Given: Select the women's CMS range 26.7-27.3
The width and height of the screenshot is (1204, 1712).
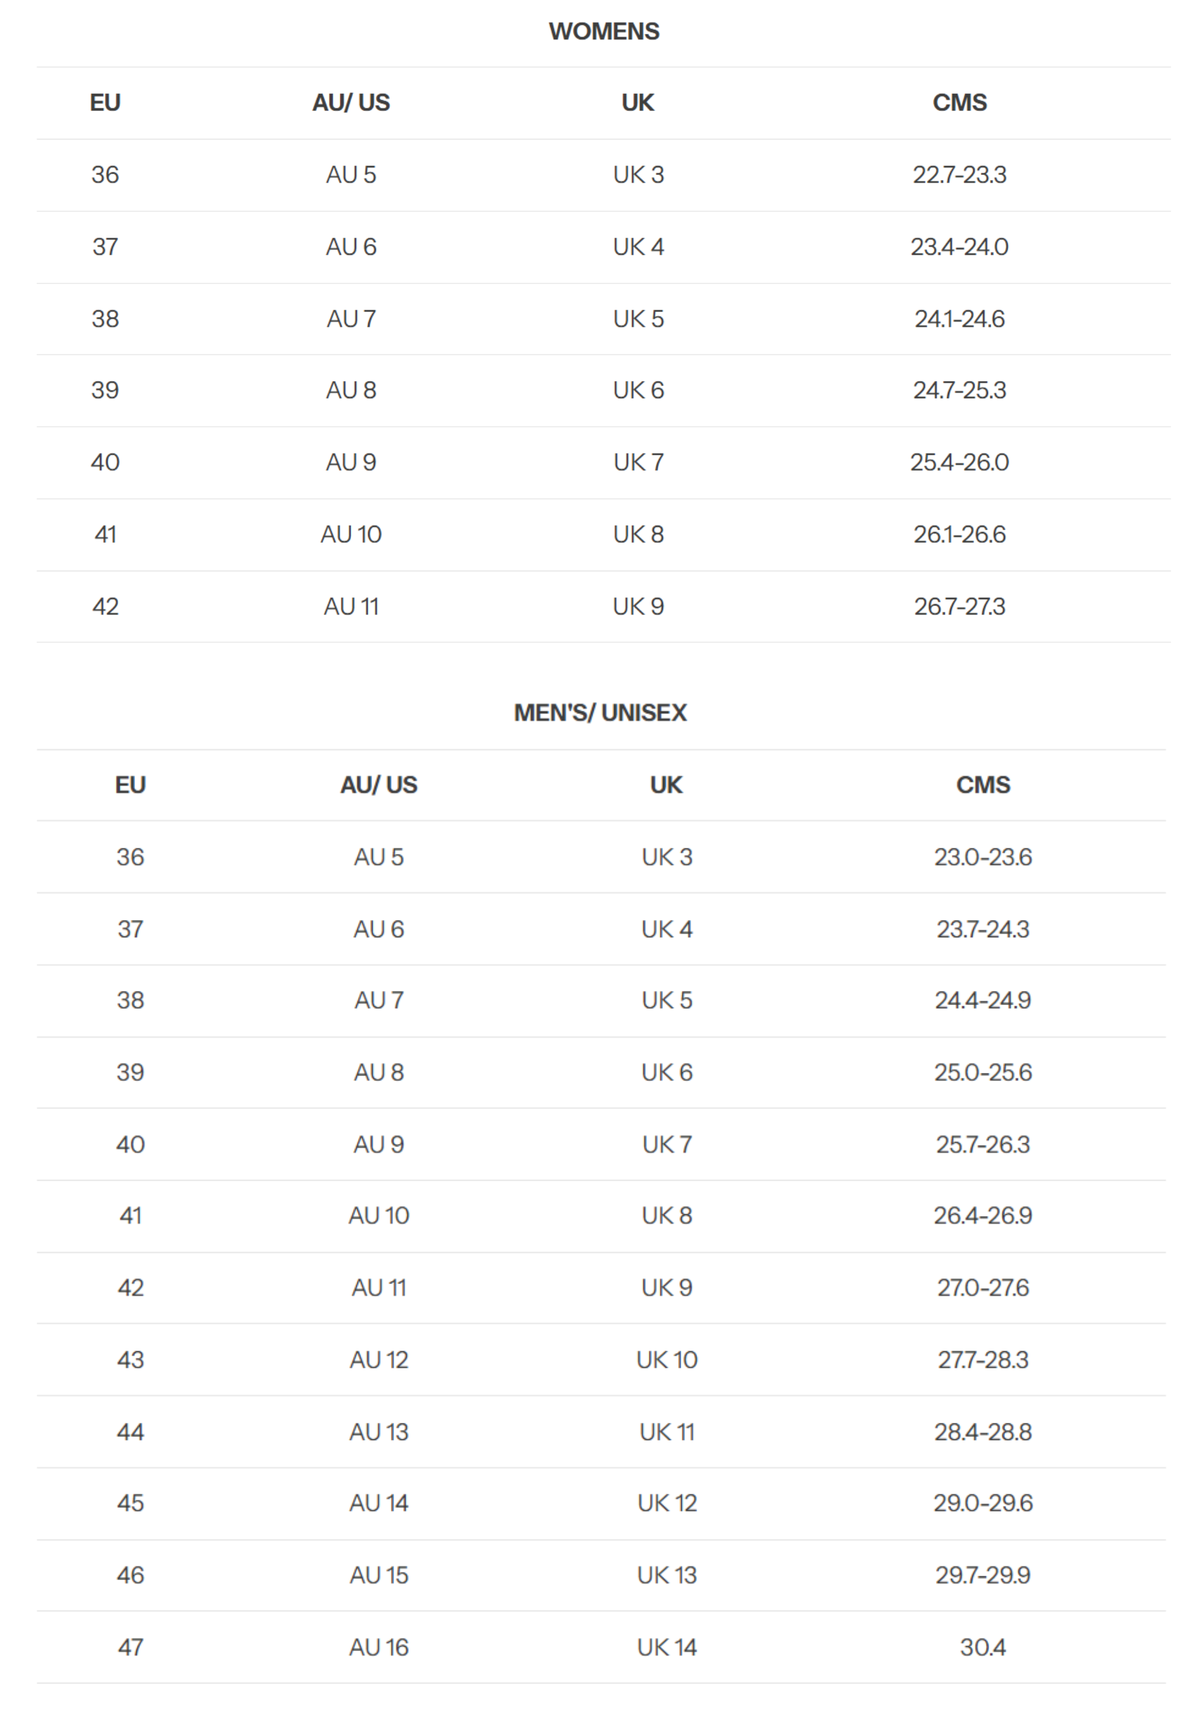Looking at the screenshot, I should [959, 607].
